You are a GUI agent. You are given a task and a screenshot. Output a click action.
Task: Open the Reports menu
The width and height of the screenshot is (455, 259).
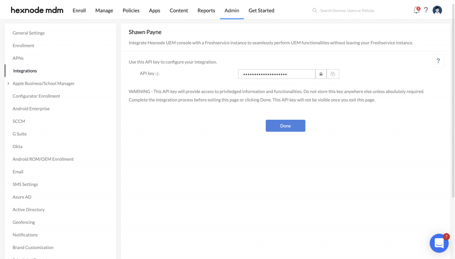click(x=206, y=10)
